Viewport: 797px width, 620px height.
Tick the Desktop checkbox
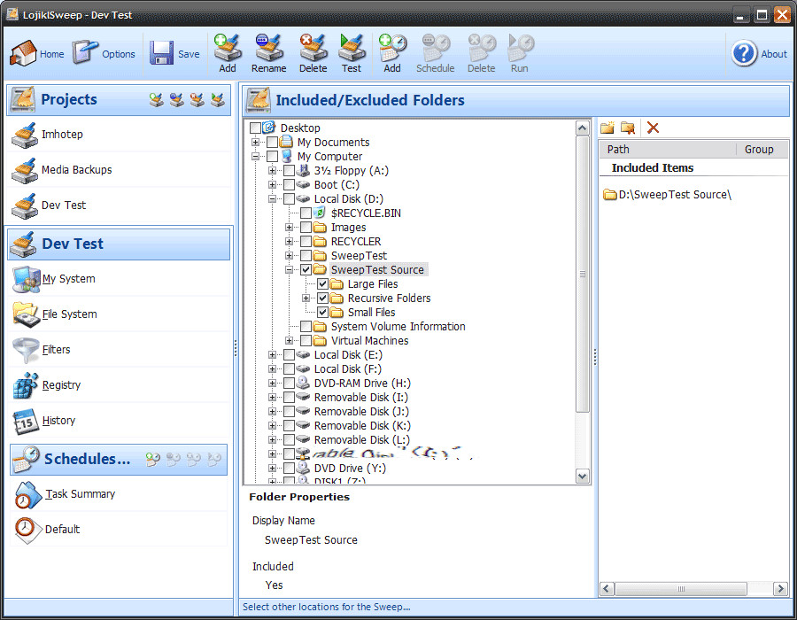[256, 128]
